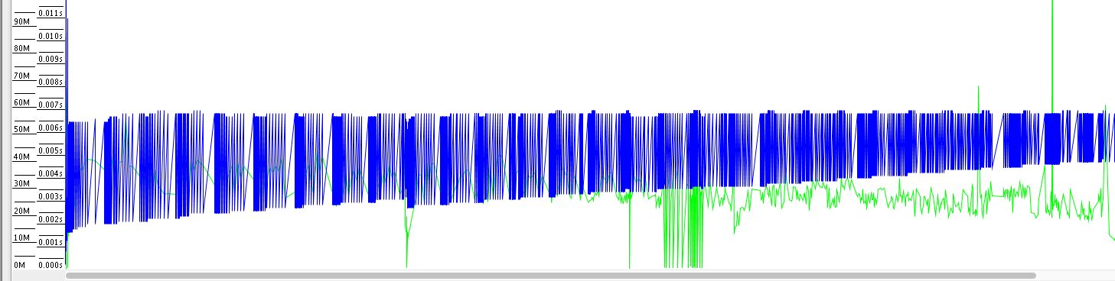This screenshot has height=281, width=1115.
Task: Click the 0.006s time axis label
Action: [50, 128]
